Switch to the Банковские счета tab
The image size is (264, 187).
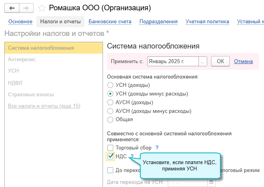pos(110,22)
